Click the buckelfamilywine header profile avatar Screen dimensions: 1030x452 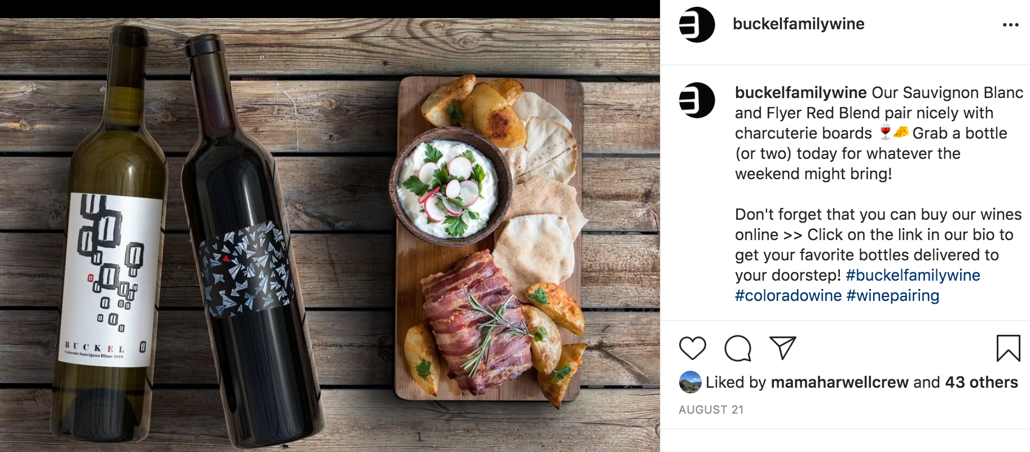point(697,25)
